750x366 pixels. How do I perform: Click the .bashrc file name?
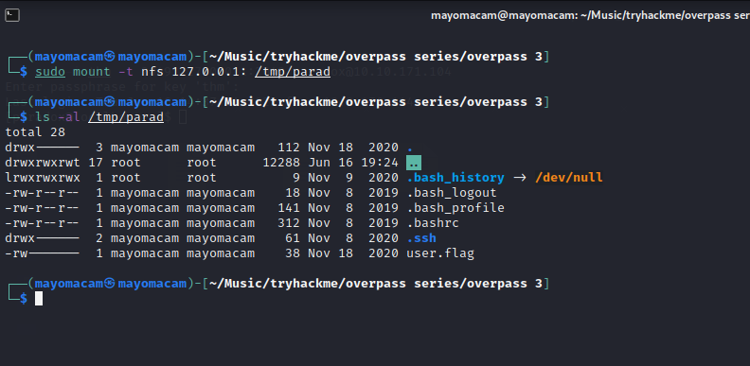coord(432,223)
